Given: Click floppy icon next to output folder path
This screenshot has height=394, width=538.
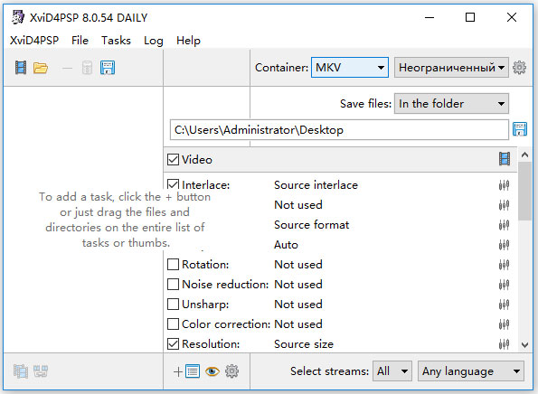Looking at the screenshot, I should (x=520, y=129).
